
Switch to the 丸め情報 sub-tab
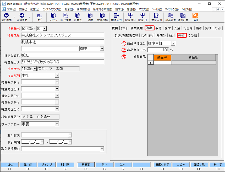147,35
